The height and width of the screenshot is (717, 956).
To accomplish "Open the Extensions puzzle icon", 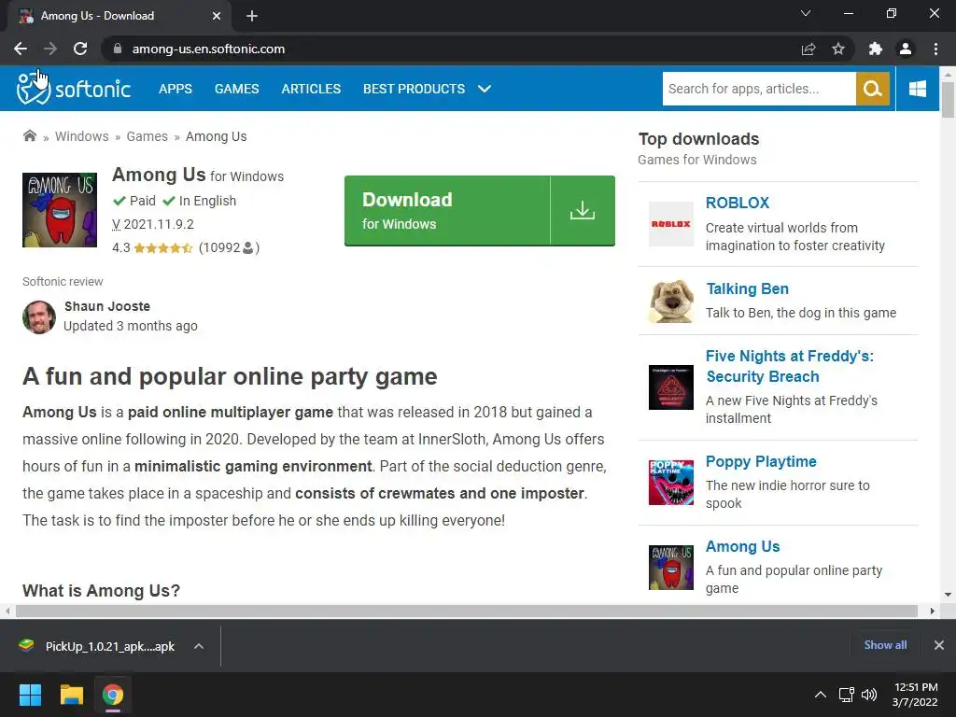I will [x=875, y=49].
